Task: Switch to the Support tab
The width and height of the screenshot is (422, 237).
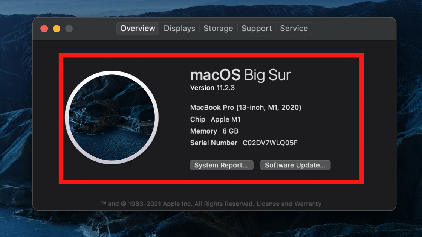Action: [257, 29]
